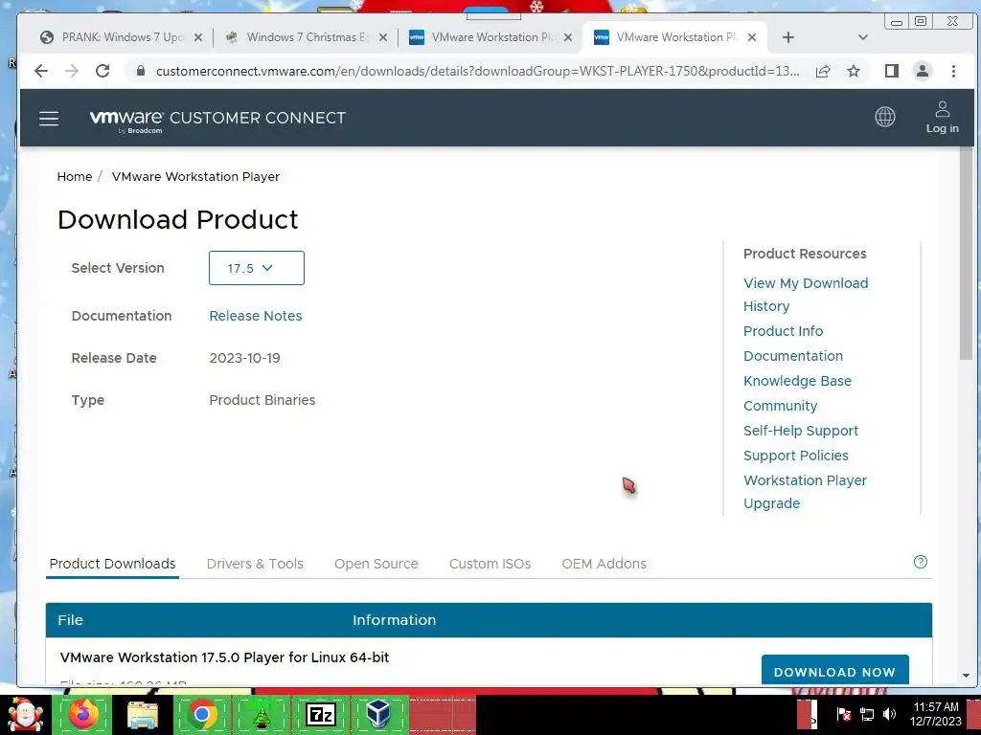Image resolution: width=981 pixels, height=735 pixels.
Task: Open Chrome three-dot menu
Action: point(953,71)
